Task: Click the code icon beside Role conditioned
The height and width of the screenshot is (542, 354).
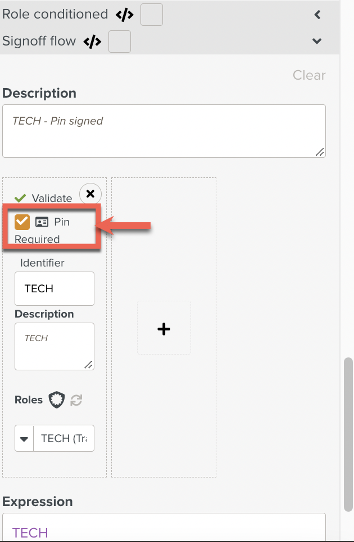Action: click(x=125, y=15)
